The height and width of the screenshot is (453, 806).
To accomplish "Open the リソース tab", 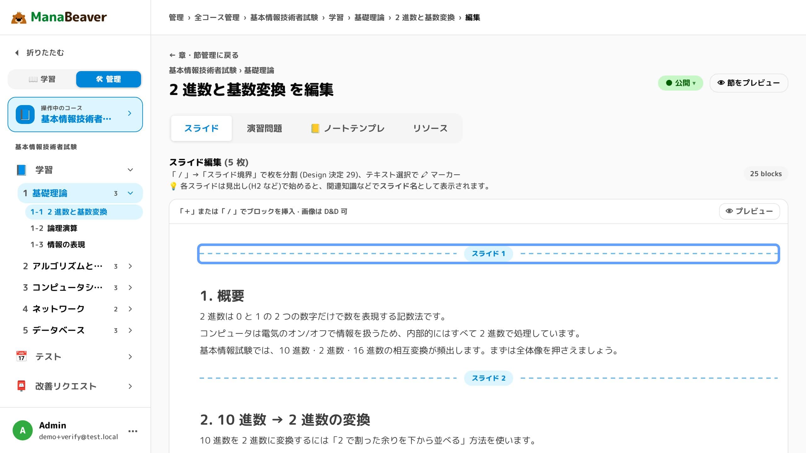I will (430, 128).
